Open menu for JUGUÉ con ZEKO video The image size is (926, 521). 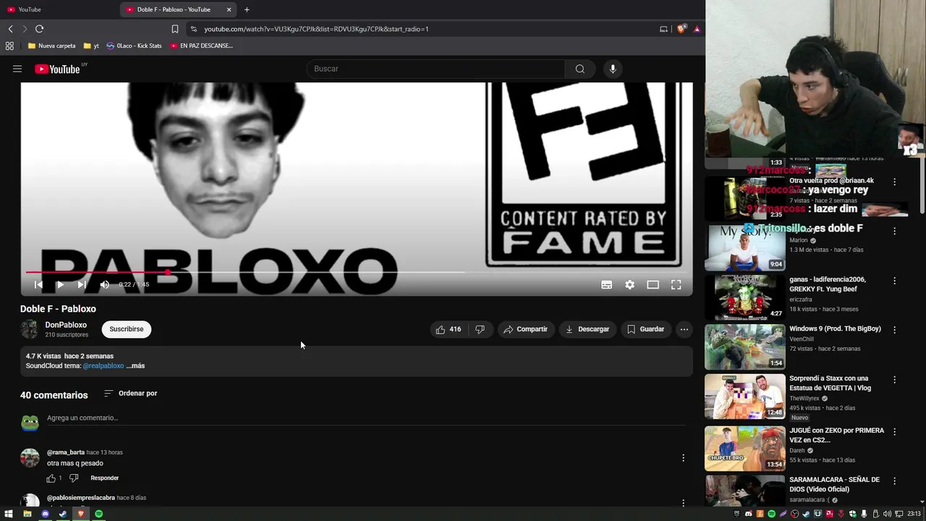[x=894, y=432]
